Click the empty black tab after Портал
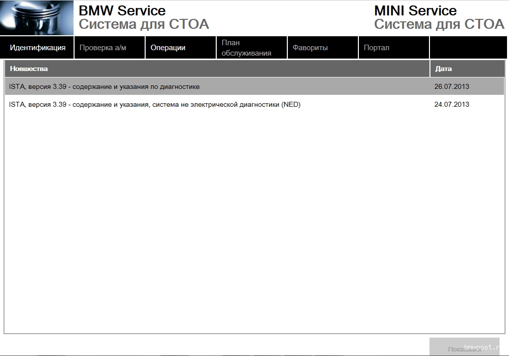The image size is (509, 356). pyautogui.click(x=468, y=48)
